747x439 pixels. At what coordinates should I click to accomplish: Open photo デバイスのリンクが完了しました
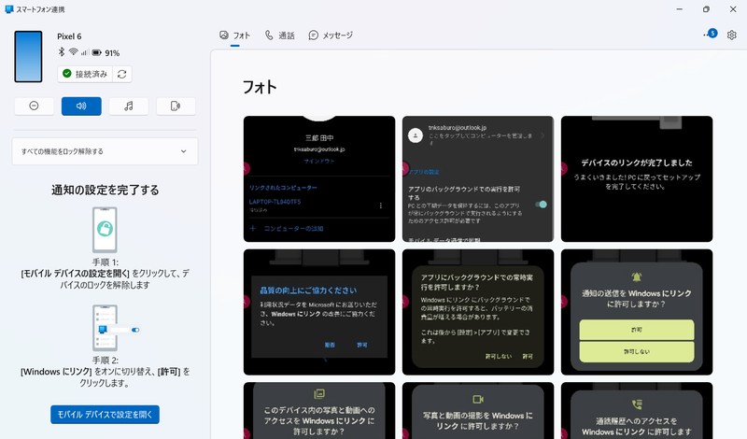pyautogui.click(x=637, y=178)
